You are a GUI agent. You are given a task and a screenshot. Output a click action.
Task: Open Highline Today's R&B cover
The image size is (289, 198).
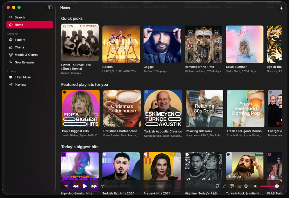tap(203, 166)
